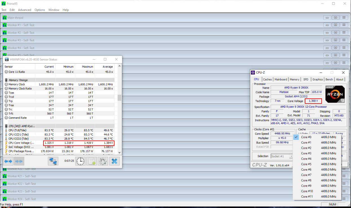Screen dimensions: 351x208
Task: Click the Name field AMD Ryzen 9 3900X
Action: pyautogui.click(x=296, y=88)
